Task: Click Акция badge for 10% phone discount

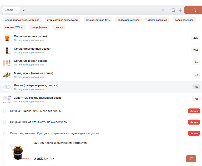Action: 194,111
